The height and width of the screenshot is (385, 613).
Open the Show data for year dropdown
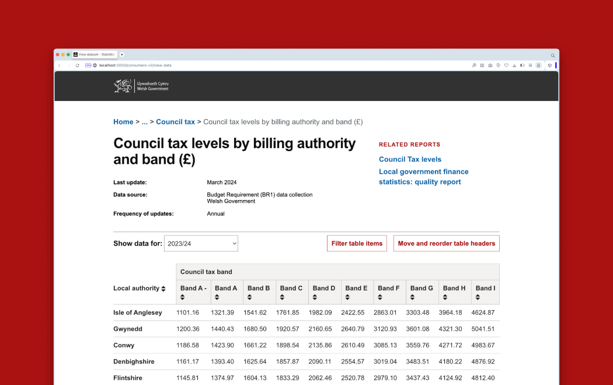pos(201,243)
